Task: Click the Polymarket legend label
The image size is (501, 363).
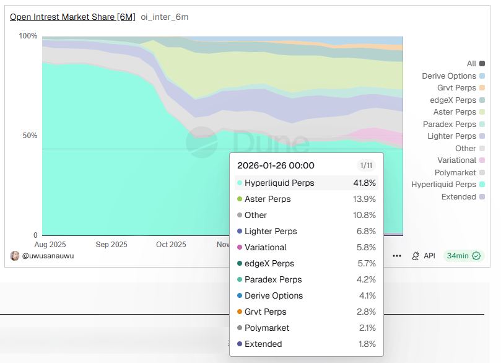Action: tap(455, 173)
